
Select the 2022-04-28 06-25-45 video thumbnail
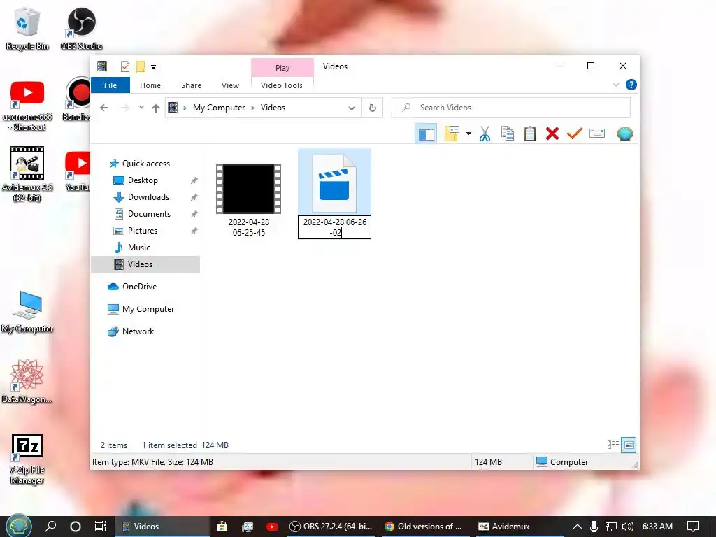point(249,189)
